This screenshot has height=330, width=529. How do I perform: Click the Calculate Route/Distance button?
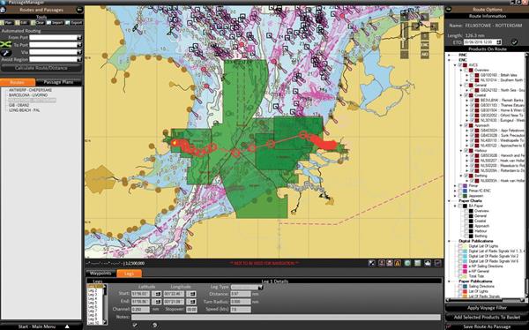click(41, 68)
